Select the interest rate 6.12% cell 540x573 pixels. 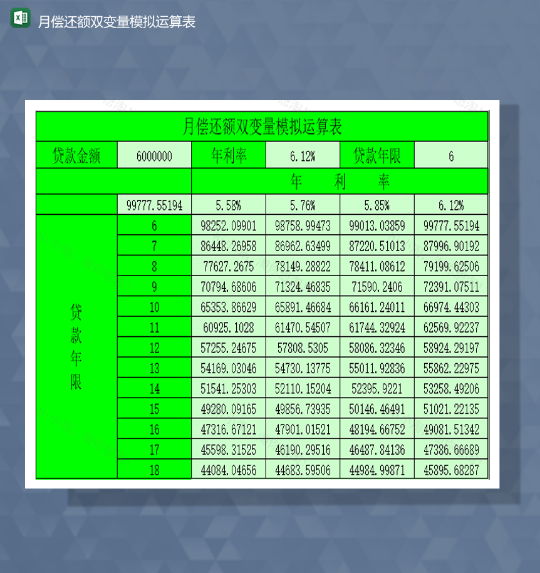pyautogui.click(x=303, y=155)
